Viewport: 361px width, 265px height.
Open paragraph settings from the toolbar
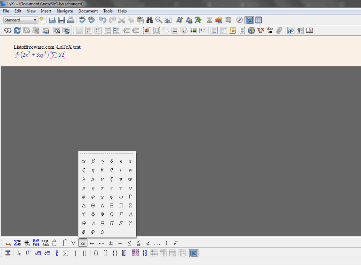tap(300, 30)
